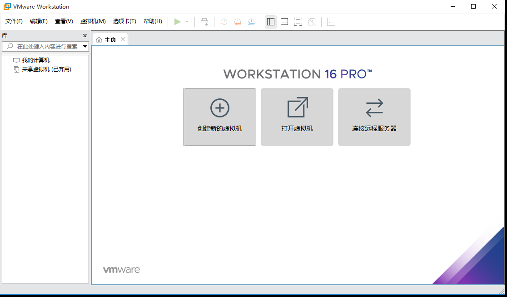Click the magnifier icon in search box
The height and width of the screenshot is (297, 507).
(x=10, y=47)
